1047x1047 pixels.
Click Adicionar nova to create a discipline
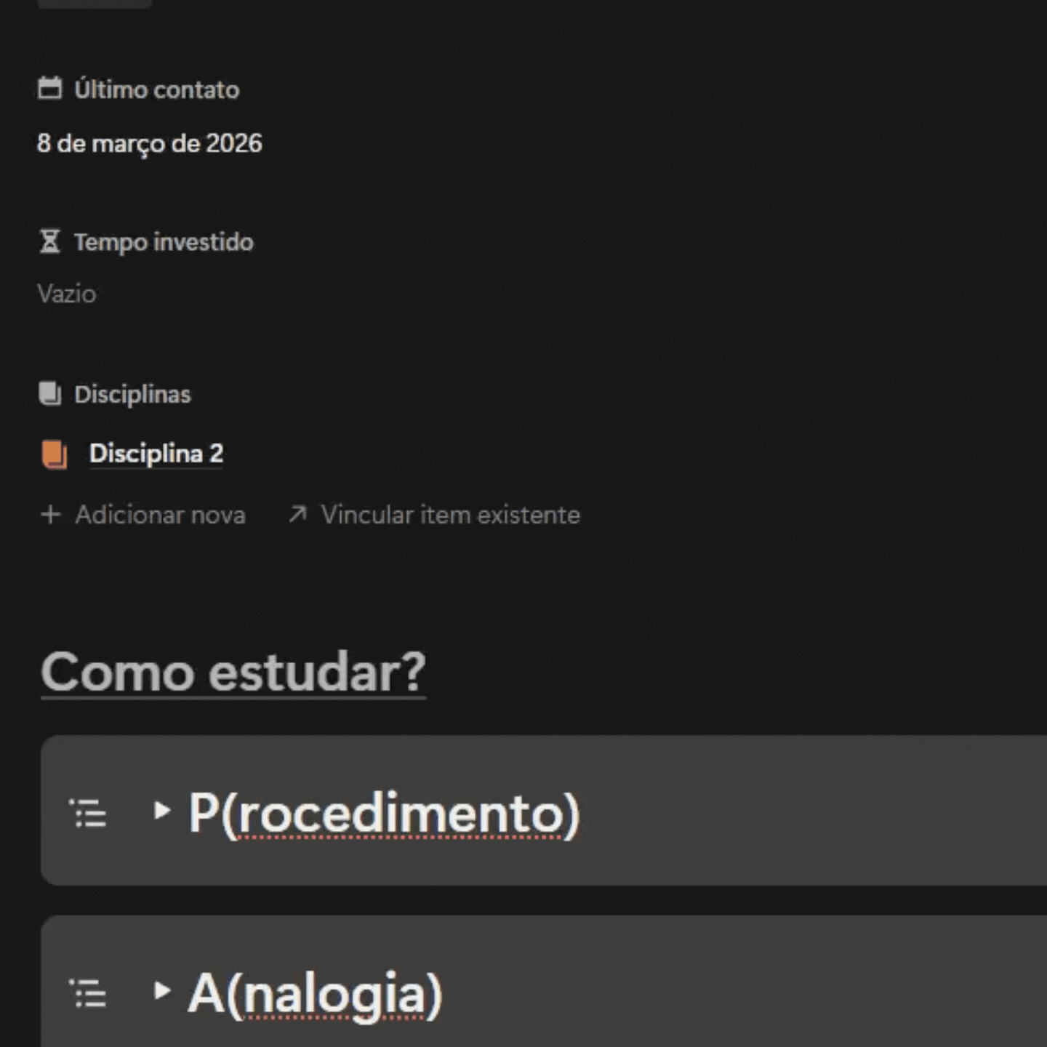pos(160,515)
